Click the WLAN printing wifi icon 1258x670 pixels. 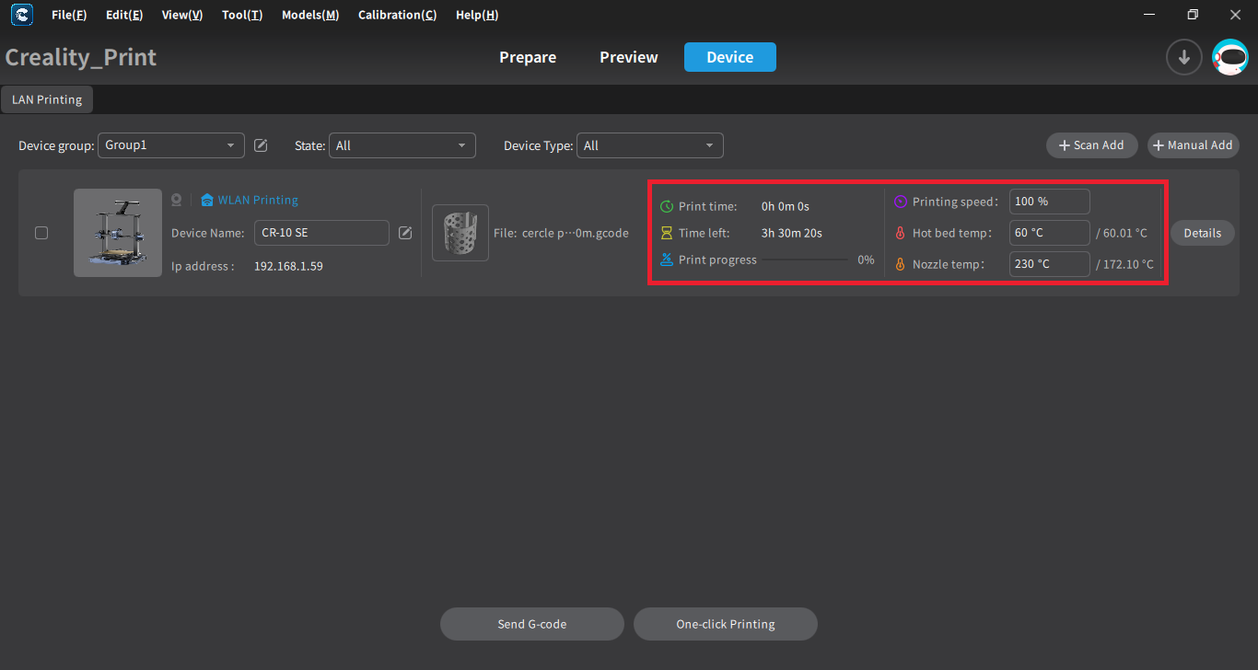(207, 200)
